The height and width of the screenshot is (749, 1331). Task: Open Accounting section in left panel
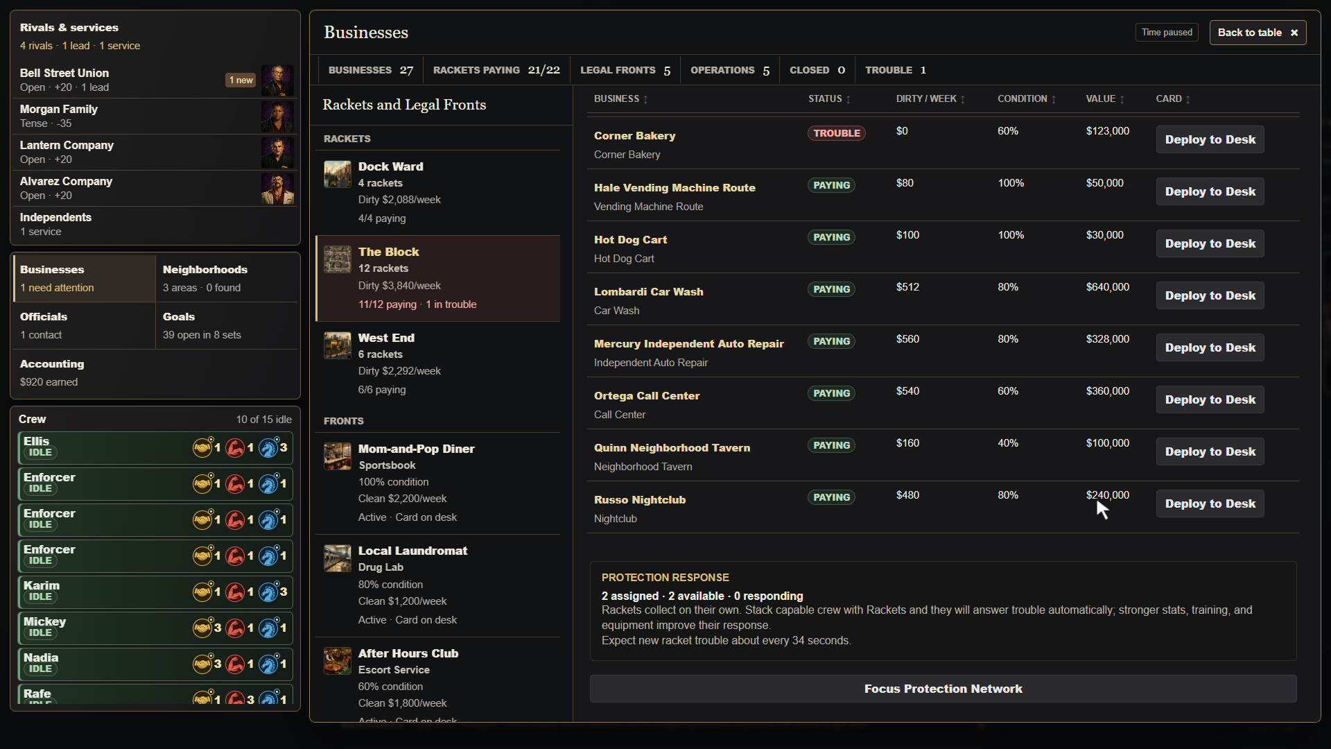[155, 372]
